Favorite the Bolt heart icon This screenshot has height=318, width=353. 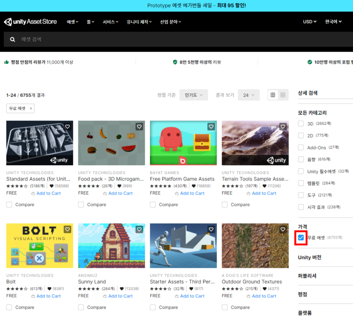click(x=68, y=230)
